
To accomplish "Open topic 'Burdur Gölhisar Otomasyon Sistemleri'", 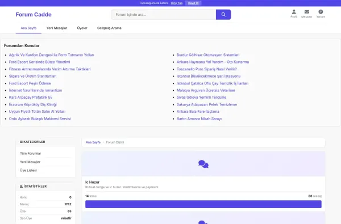I will [x=208, y=55].
